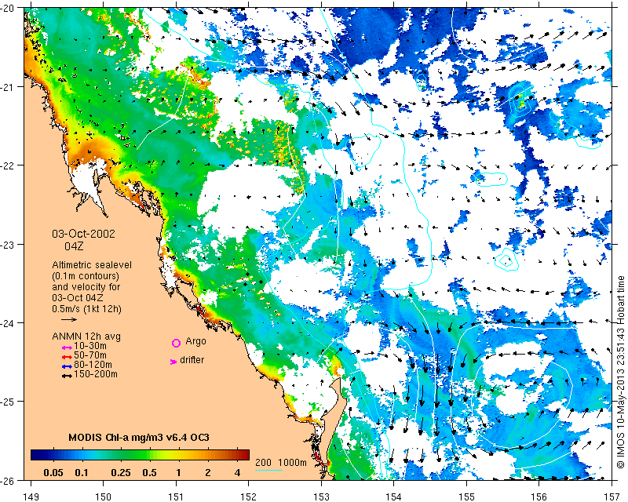The height and width of the screenshot is (502, 628).
Task: Click the magenta Argo circle marker in legend
Action: (176, 343)
